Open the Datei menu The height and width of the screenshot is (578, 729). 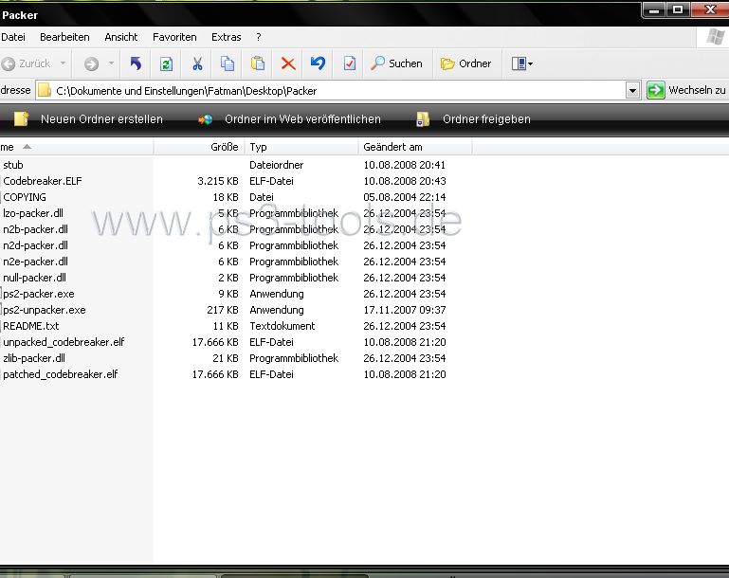pyautogui.click(x=13, y=37)
